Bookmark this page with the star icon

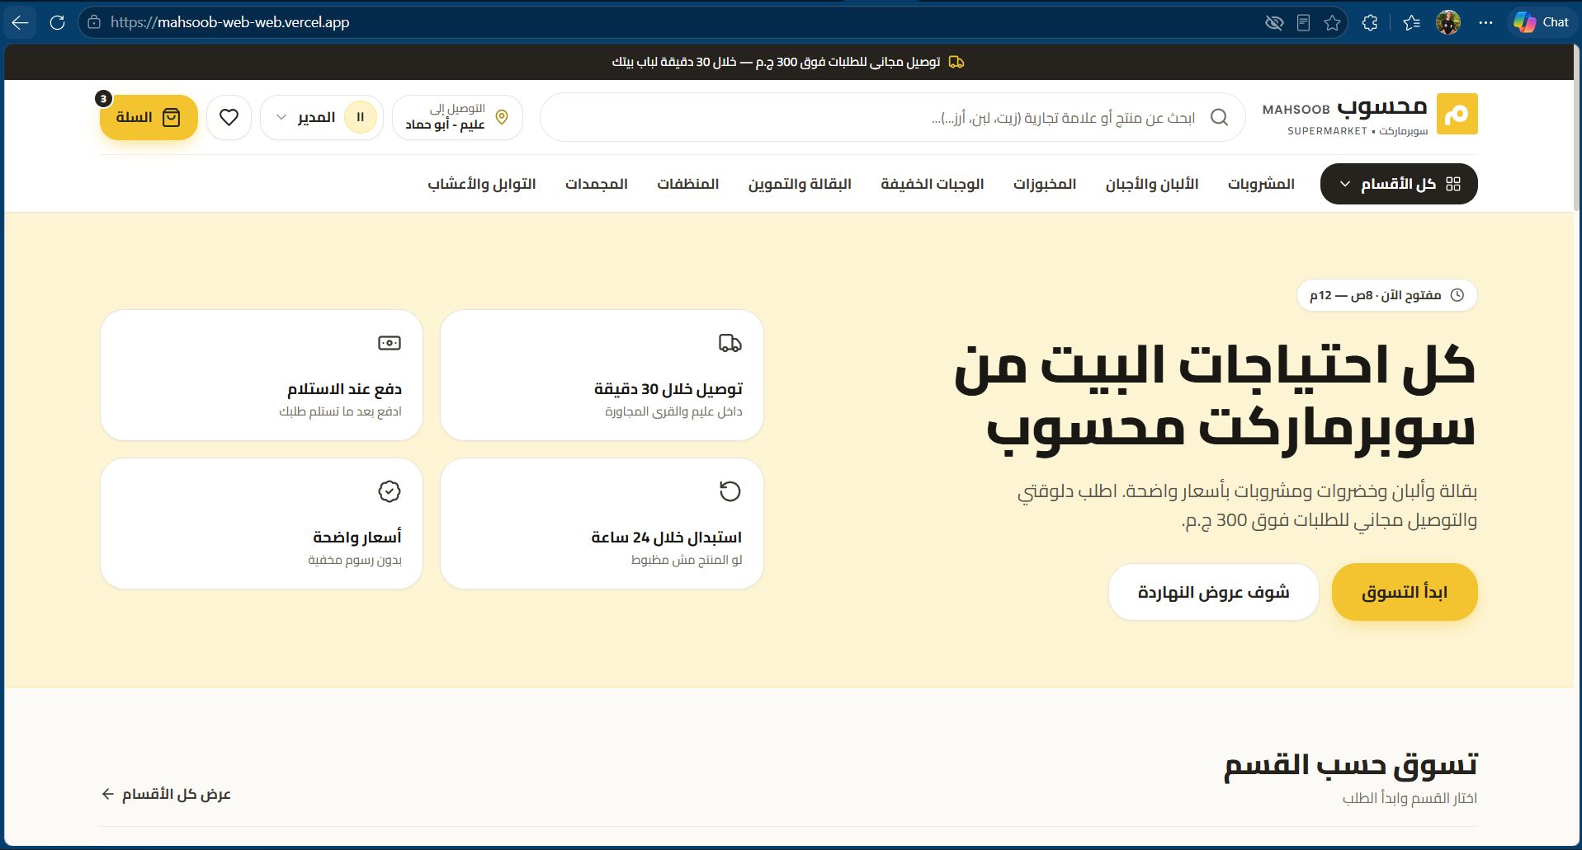tap(1332, 22)
